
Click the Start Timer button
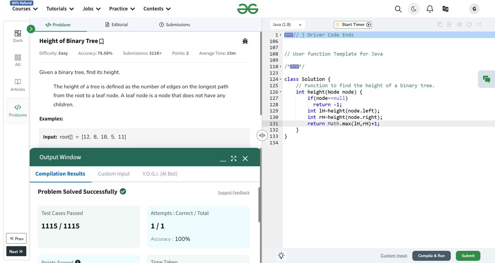pos(353,24)
